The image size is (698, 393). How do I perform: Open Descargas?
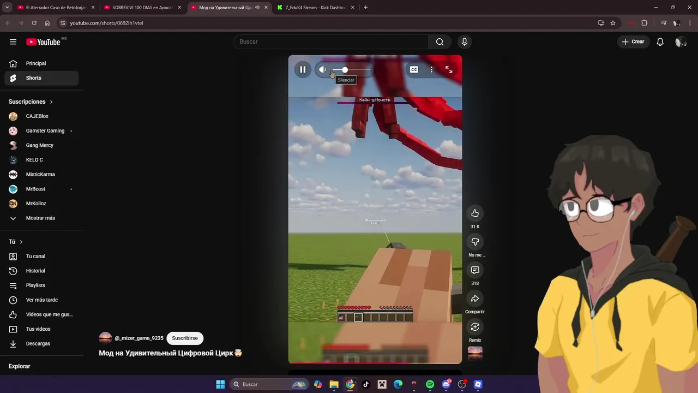tap(41, 343)
